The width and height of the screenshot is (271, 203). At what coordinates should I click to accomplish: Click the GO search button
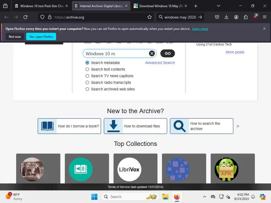click(168, 53)
